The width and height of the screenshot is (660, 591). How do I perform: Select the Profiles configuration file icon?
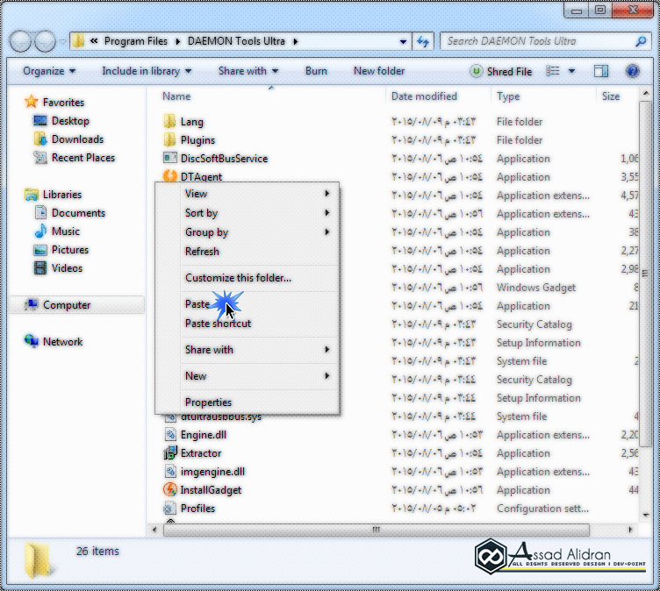pos(169,508)
